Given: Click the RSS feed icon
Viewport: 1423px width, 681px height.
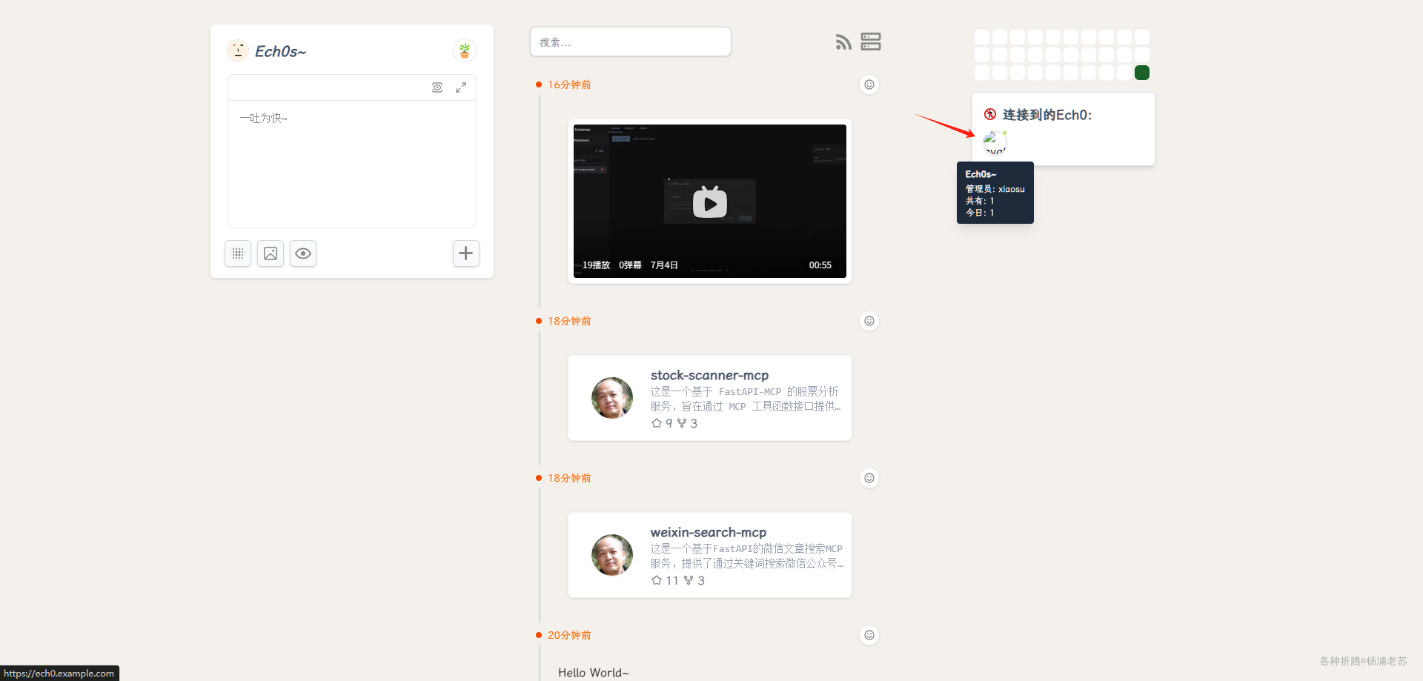Looking at the screenshot, I should pyautogui.click(x=843, y=42).
